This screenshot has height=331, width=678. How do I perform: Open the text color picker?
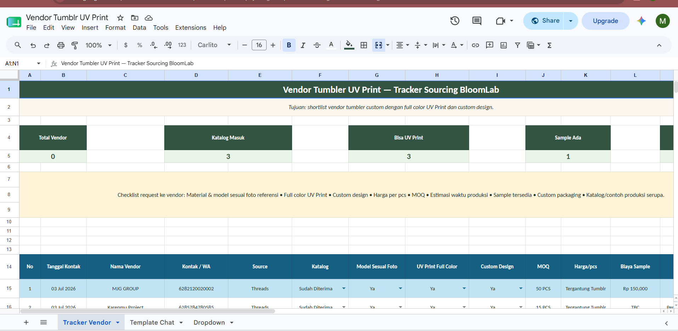click(331, 45)
